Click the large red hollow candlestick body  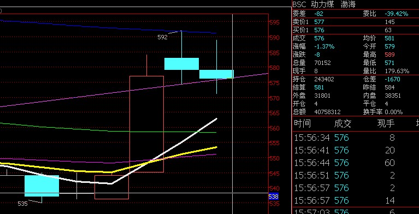pyautogui.click(x=147, y=124)
